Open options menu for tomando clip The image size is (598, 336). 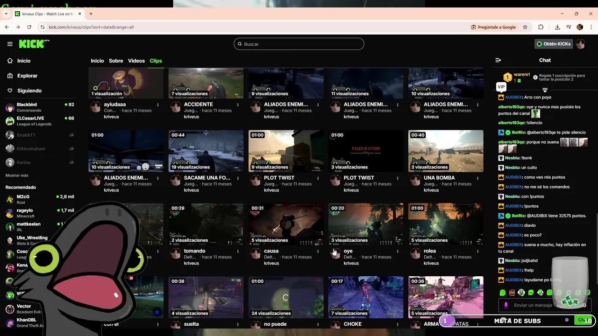[238, 252]
